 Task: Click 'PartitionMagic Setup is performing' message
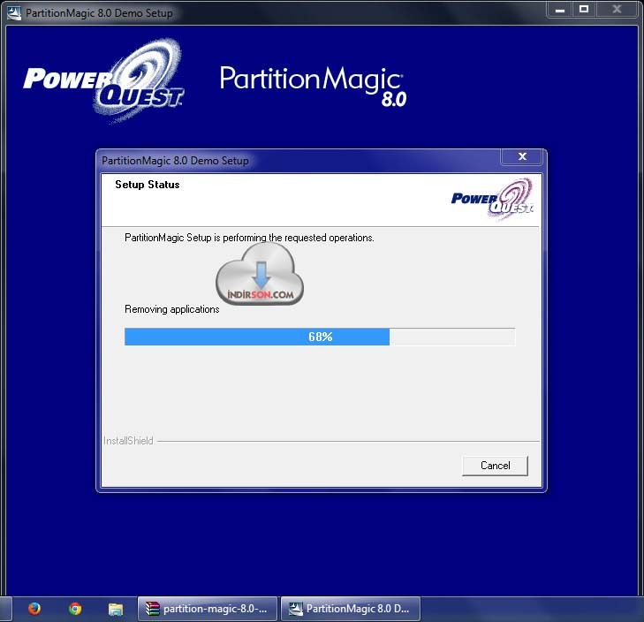coord(249,238)
